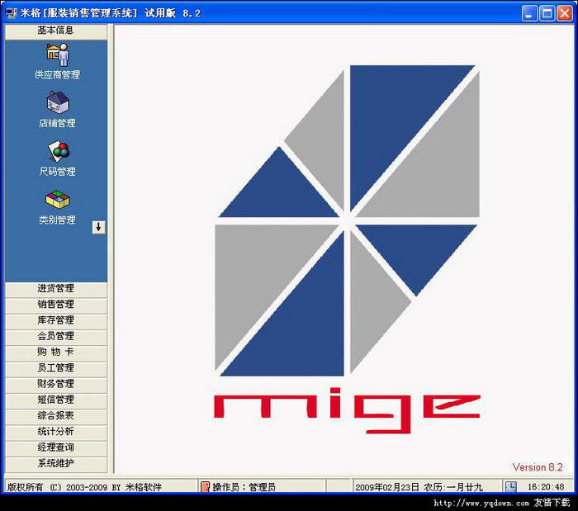Open the 财务管理 section
Viewport: 578px width, 511px height.
click(56, 385)
